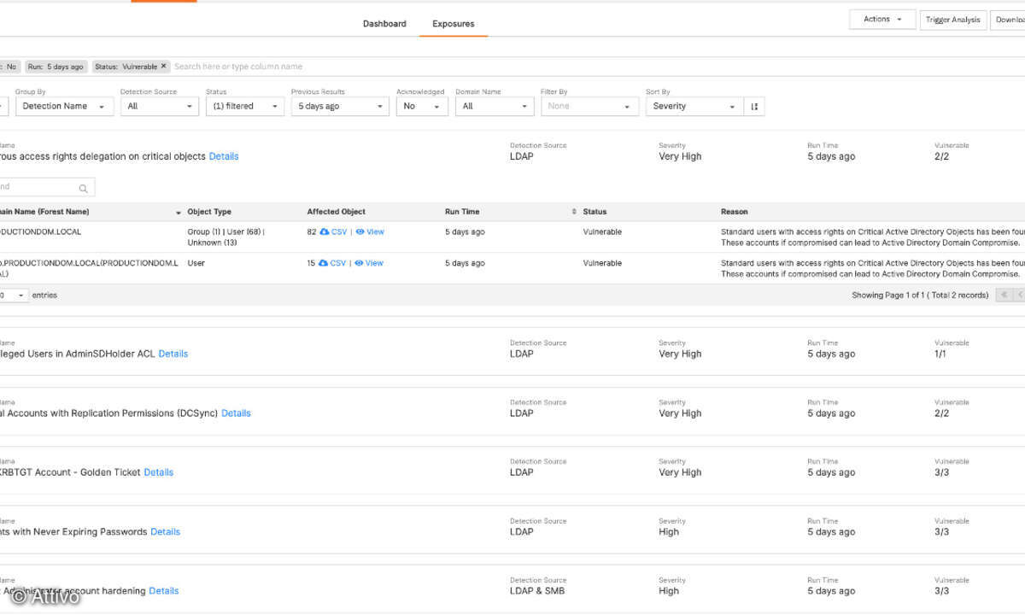Open Details for Replication Permissions (DCSync)
1025x615 pixels.
click(x=237, y=413)
